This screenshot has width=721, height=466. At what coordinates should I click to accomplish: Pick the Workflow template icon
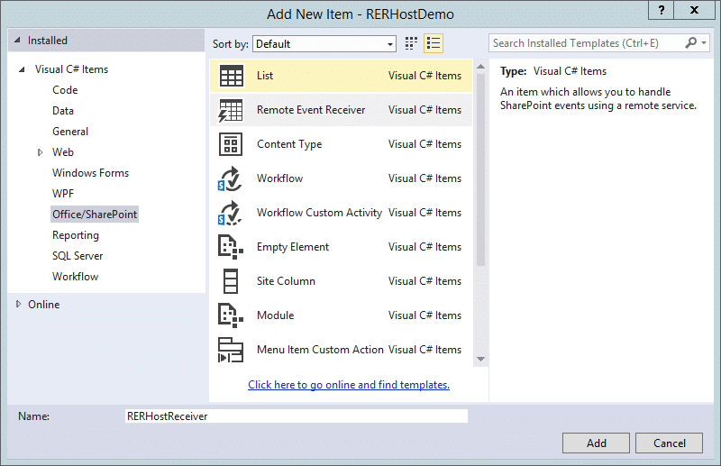pyautogui.click(x=230, y=178)
